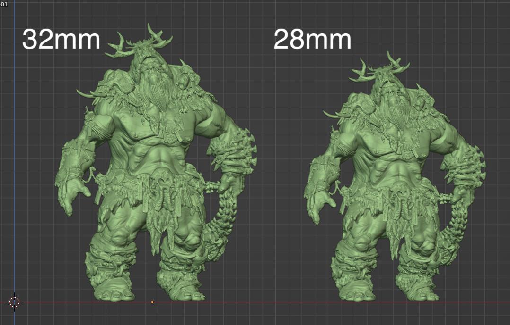Select the 32mm text label
This screenshot has width=510, height=325.
[61, 40]
